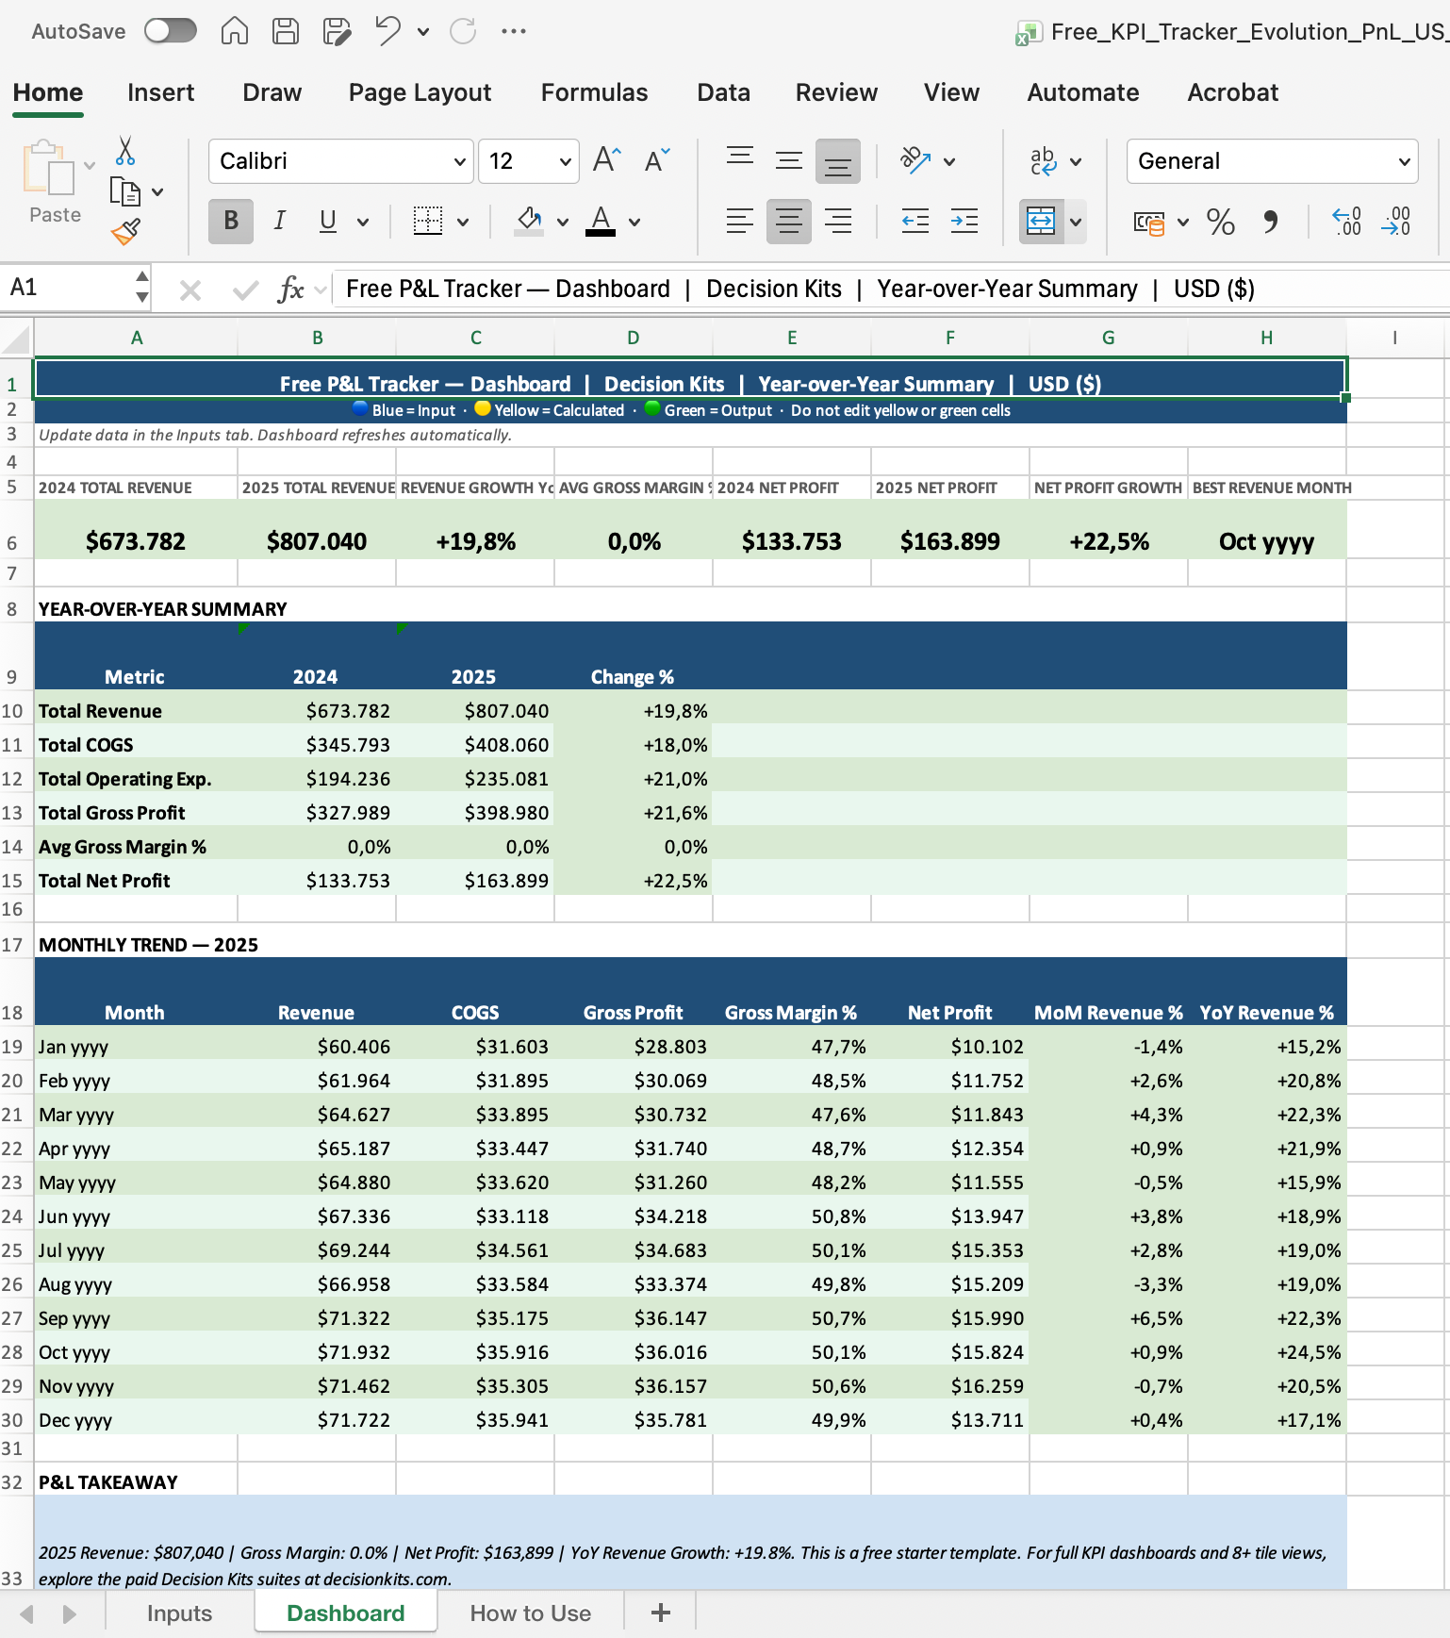This screenshot has width=1450, height=1638.
Task: Toggle the AutoSave switch
Action: [170, 31]
